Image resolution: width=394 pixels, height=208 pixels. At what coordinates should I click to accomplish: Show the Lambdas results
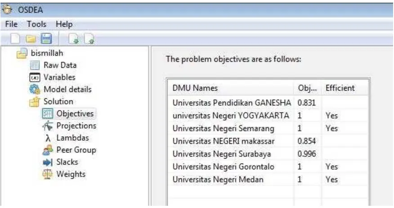click(72, 138)
